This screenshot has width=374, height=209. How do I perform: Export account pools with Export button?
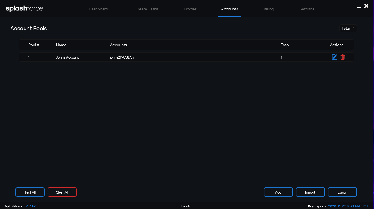[342, 192]
